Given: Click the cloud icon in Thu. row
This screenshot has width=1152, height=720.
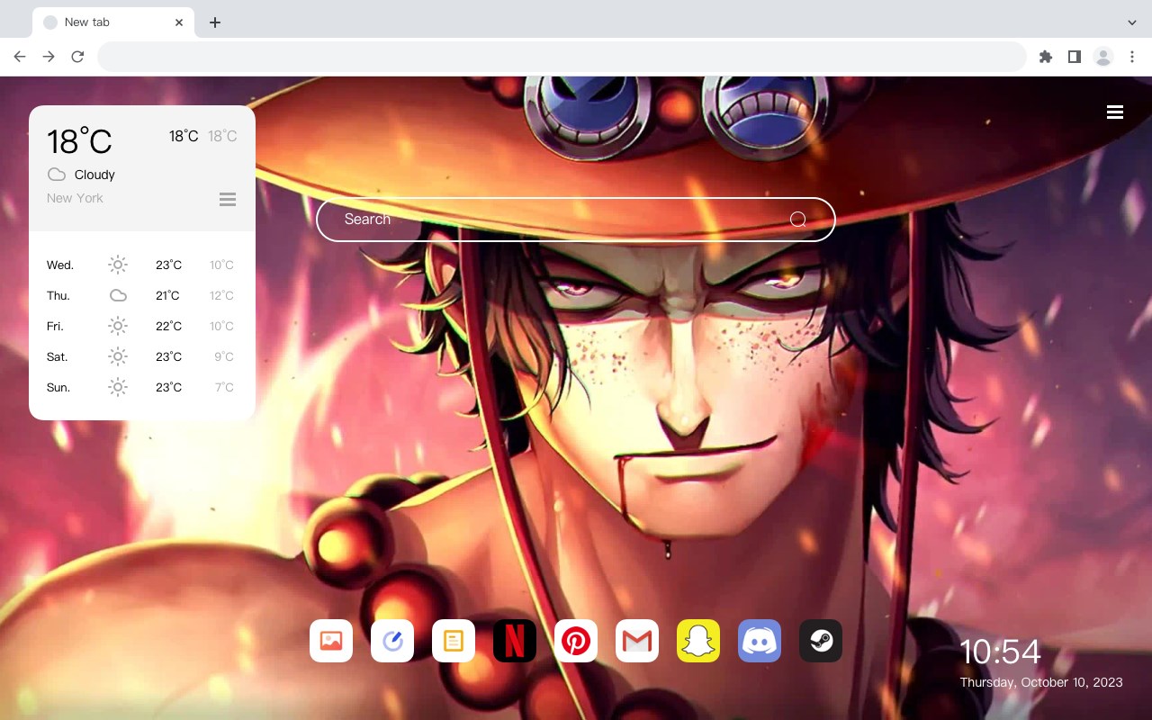Looking at the screenshot, I should coord(118,295).
